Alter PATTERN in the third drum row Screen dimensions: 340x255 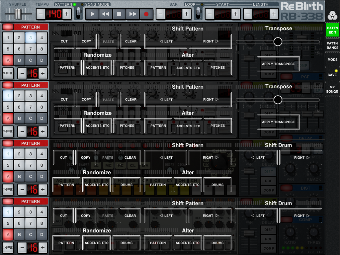(x=158, y=185)
